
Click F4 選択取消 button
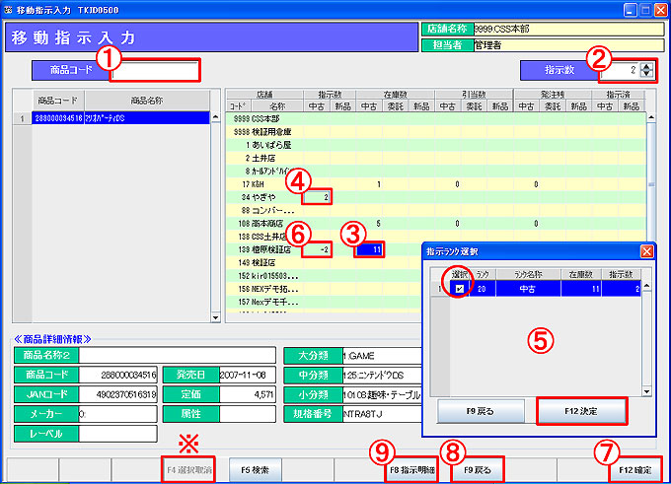coord(188,470)
